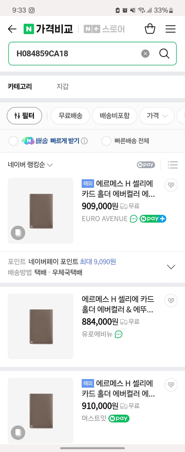The image size is (185, 452).
Task: Switch to list view layout icon
Action: [x=173, y=165]
